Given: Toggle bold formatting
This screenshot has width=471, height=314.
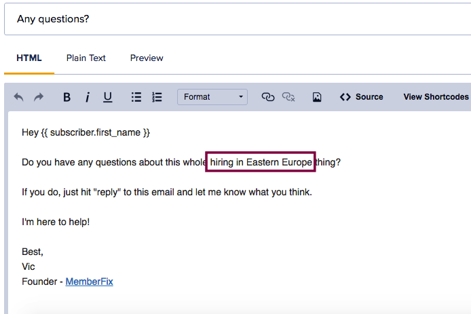Looking at the screenshot, I should (67, 97).
